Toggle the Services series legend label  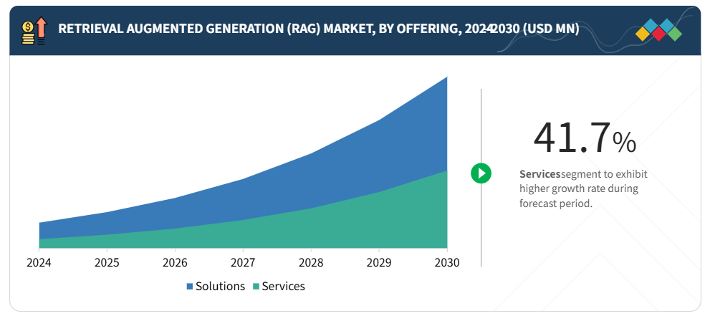click(x=283, y=286)
